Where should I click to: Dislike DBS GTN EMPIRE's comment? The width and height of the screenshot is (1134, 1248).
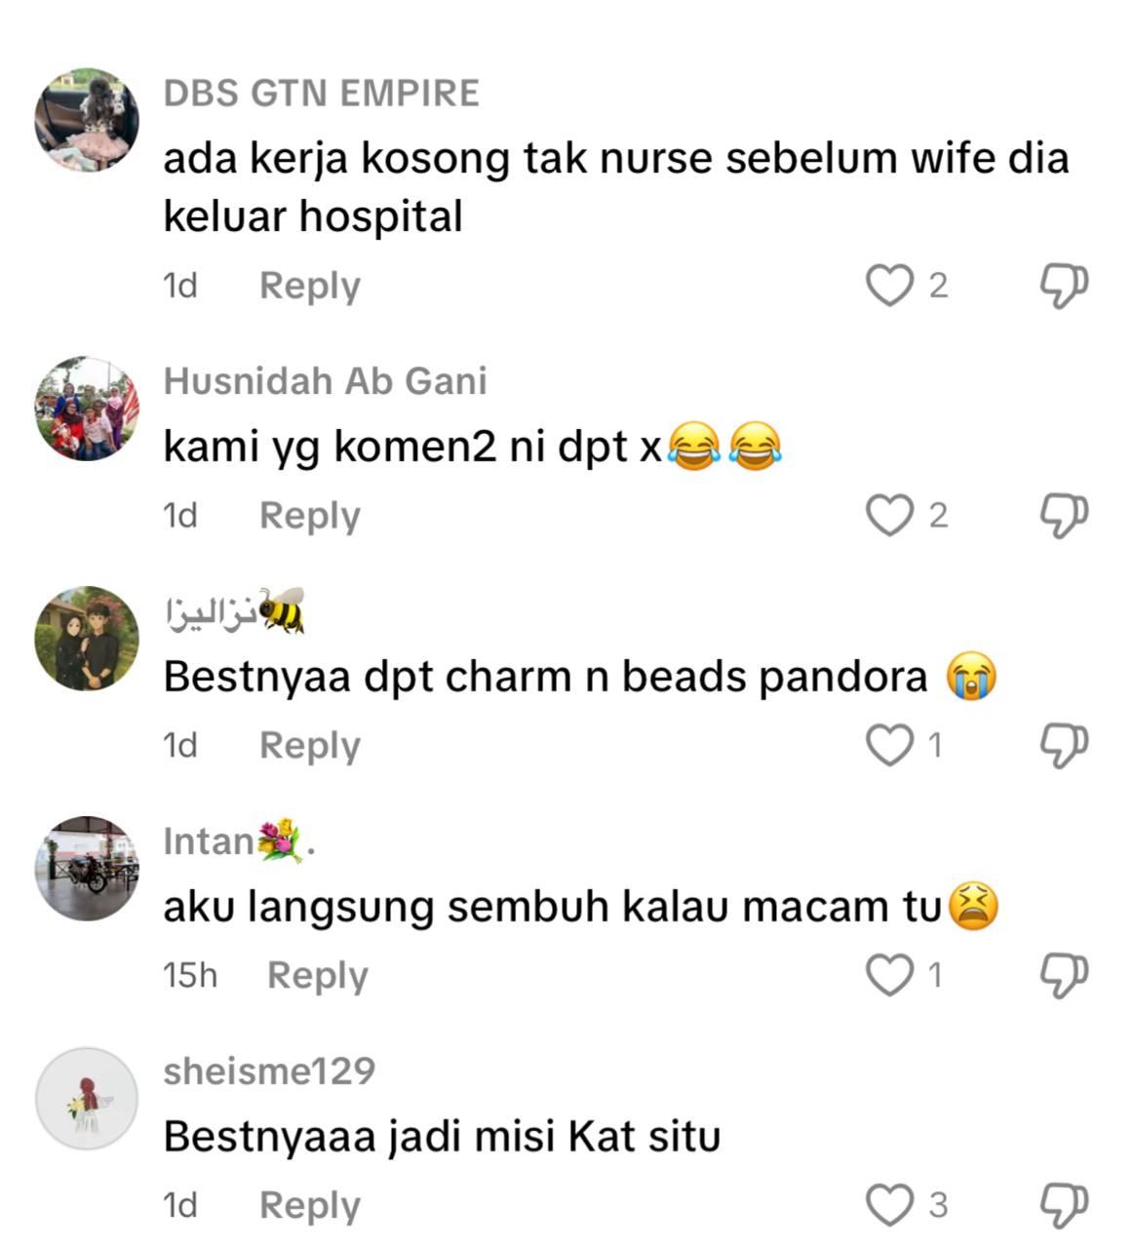pos(1064,286)
